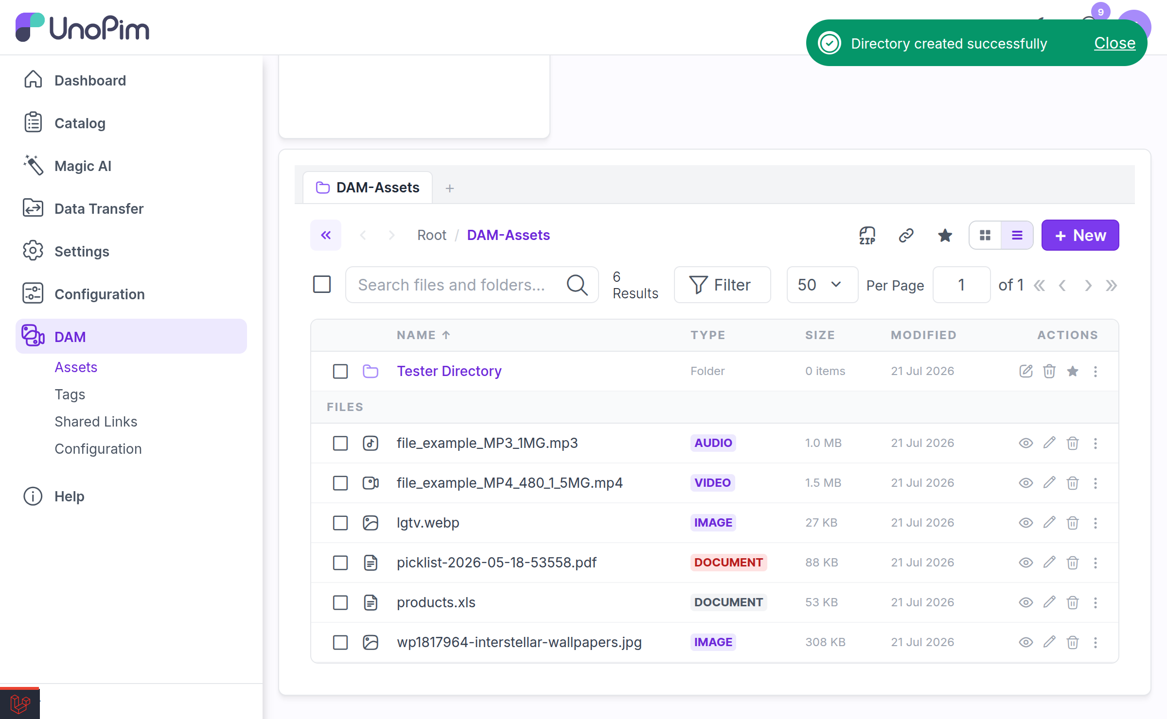
Task: Open Magic AI in the sidebar
Action: coord(131,166)
